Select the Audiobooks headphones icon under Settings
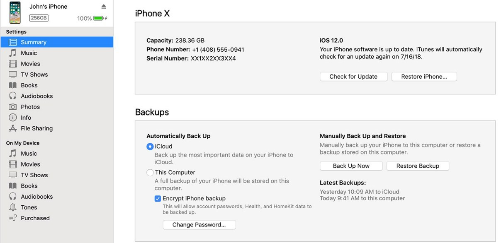Viewport: 501px width, 243px height. pos(13,96)
